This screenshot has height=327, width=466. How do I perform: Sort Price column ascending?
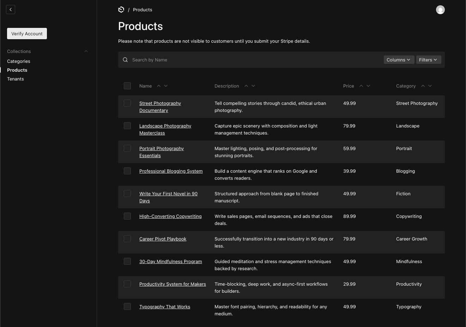coord(361,86)
